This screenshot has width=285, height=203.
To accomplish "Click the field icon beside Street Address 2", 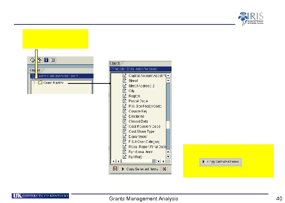I will [124, 86].
